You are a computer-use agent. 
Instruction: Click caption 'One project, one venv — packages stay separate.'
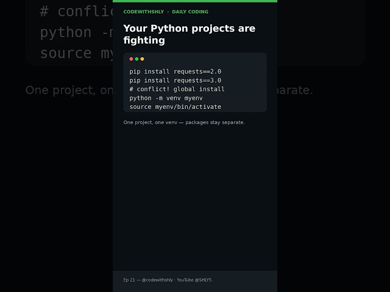tap(184, 122)
